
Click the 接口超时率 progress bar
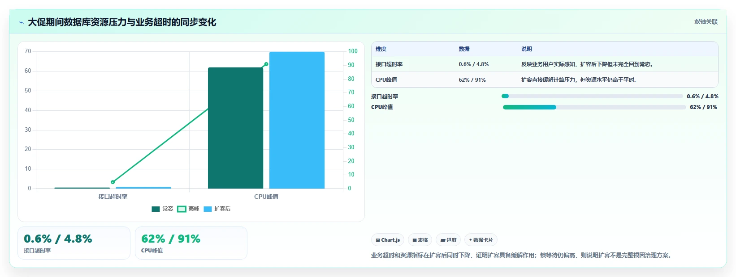592,96
